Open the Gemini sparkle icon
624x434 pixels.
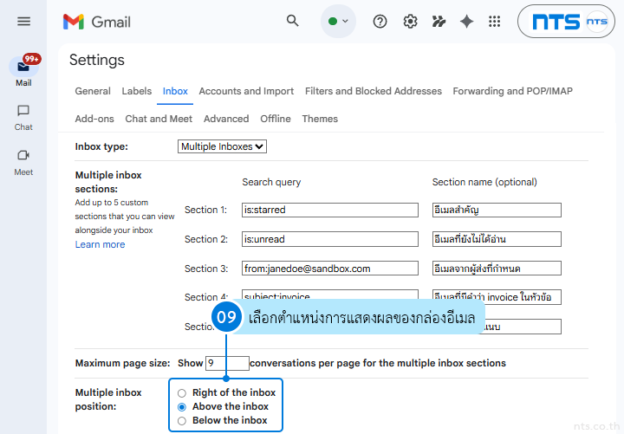[466, 22]
